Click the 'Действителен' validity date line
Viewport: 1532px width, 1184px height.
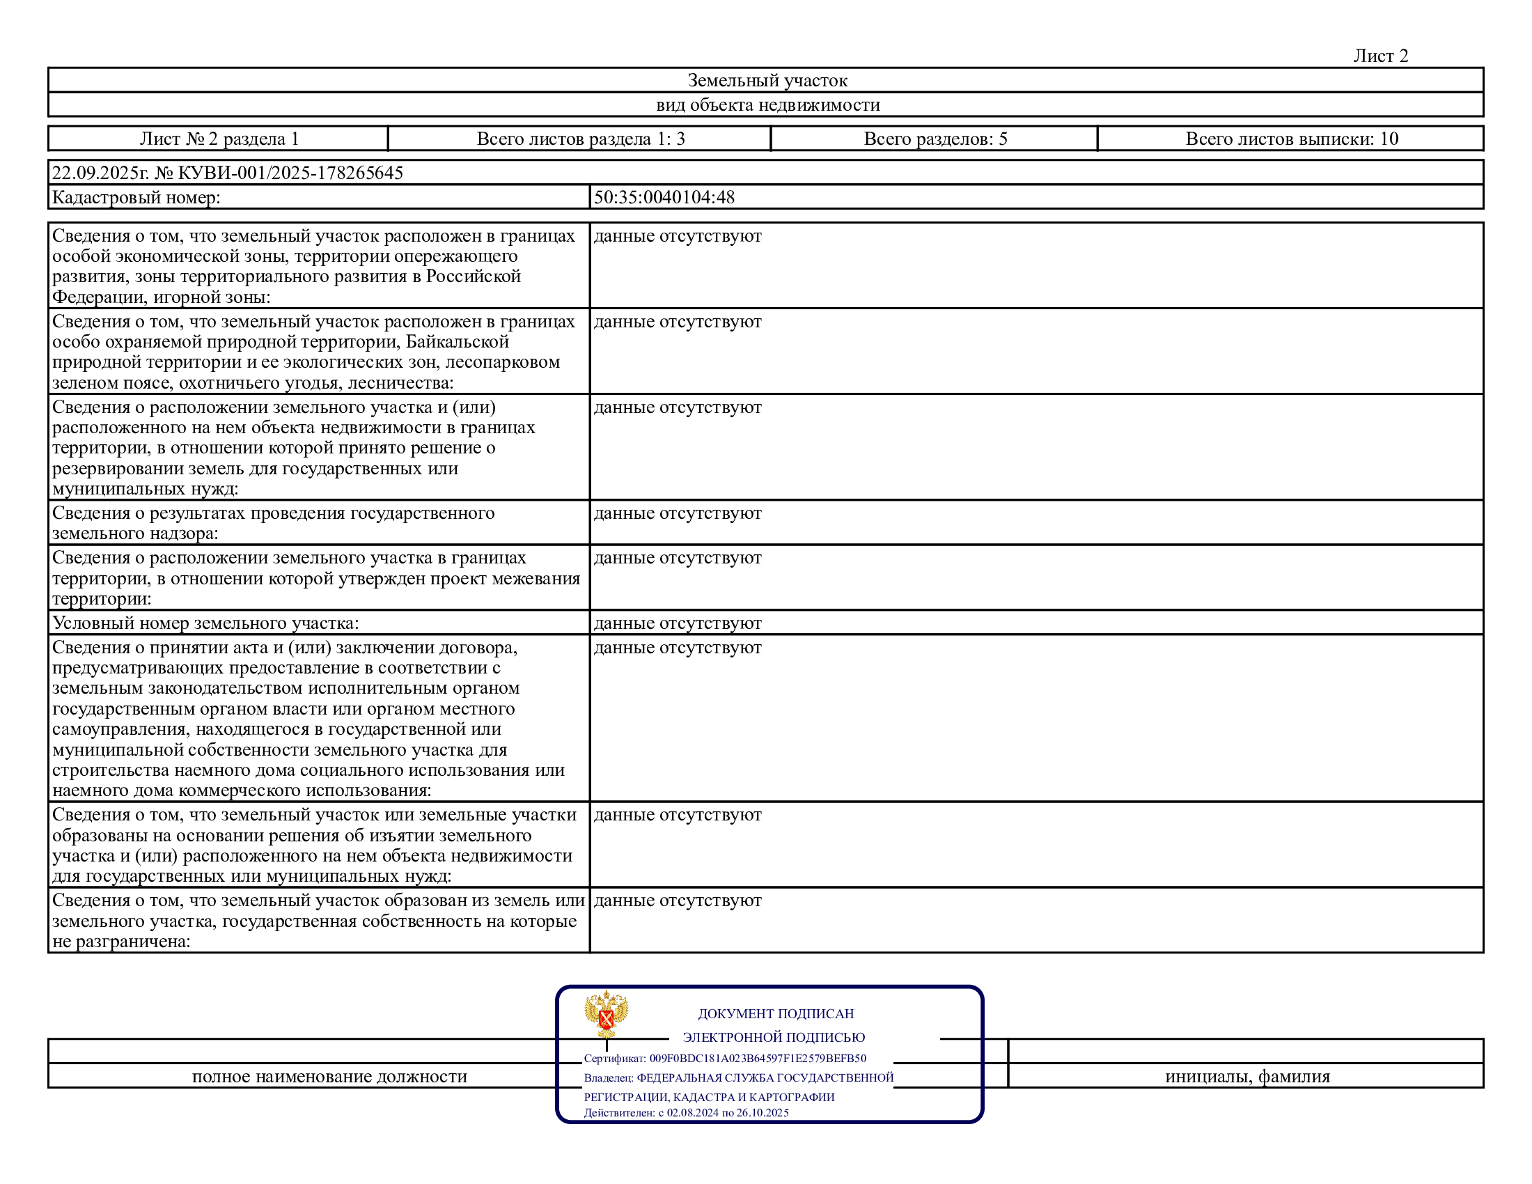click(x=686, y=1112)
